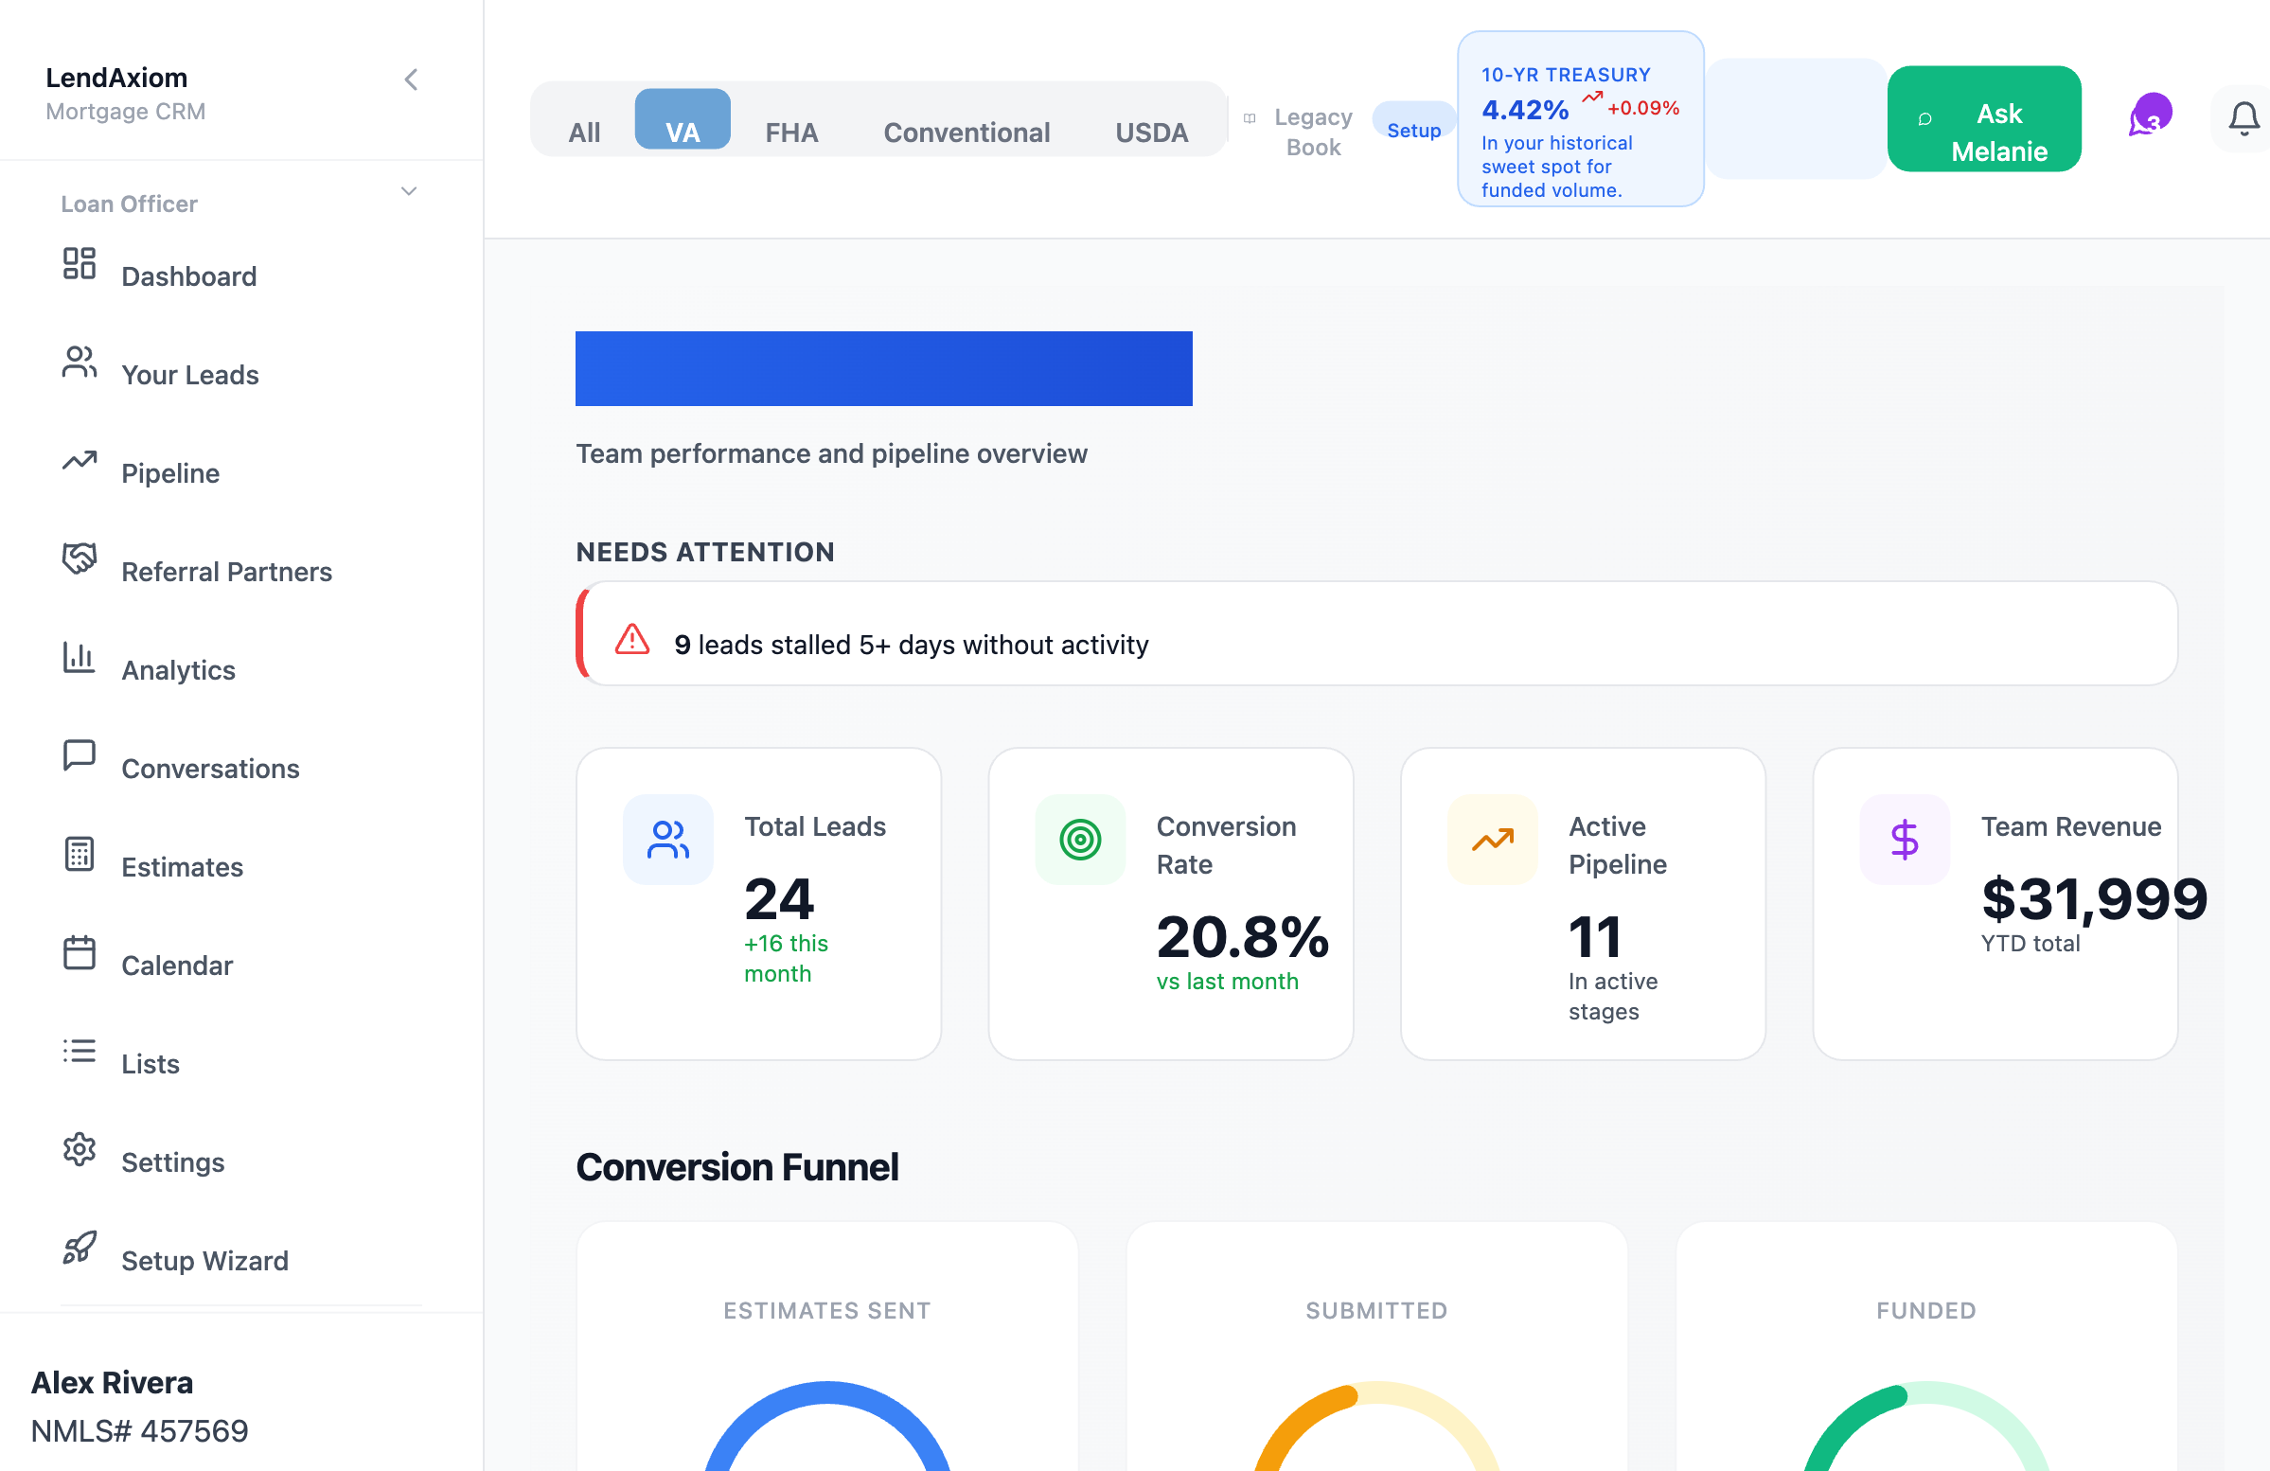The height and width of the screenshot is (1471, 2270).
Task: Open the Pipeline menu item
Action: (169, 473)
